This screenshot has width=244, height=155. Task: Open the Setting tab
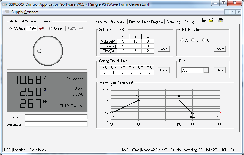point(189,22)
